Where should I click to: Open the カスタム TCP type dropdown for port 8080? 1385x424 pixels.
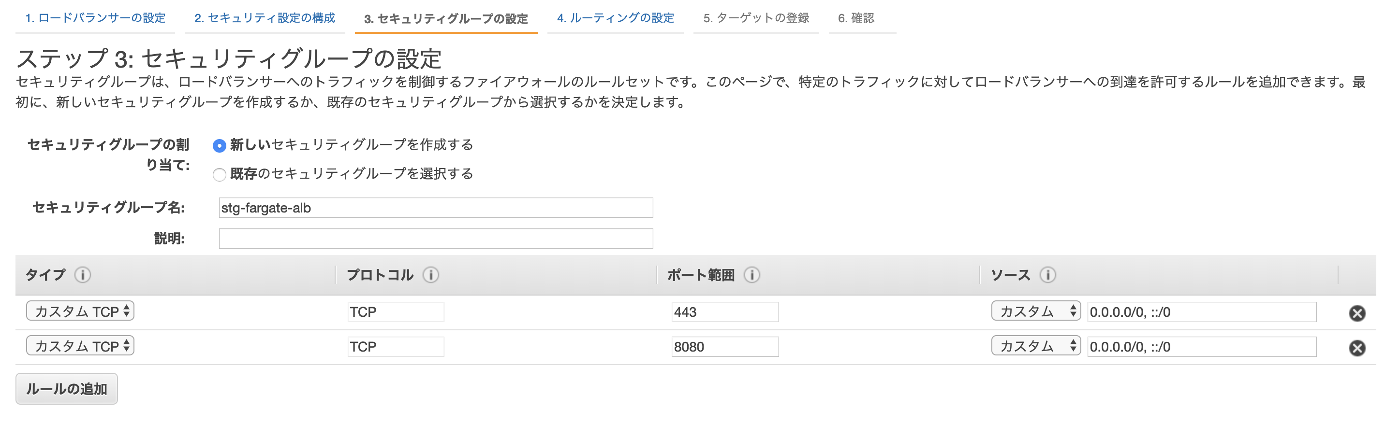pos(80,346)
